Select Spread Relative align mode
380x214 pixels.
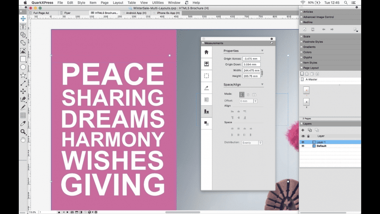254,94
